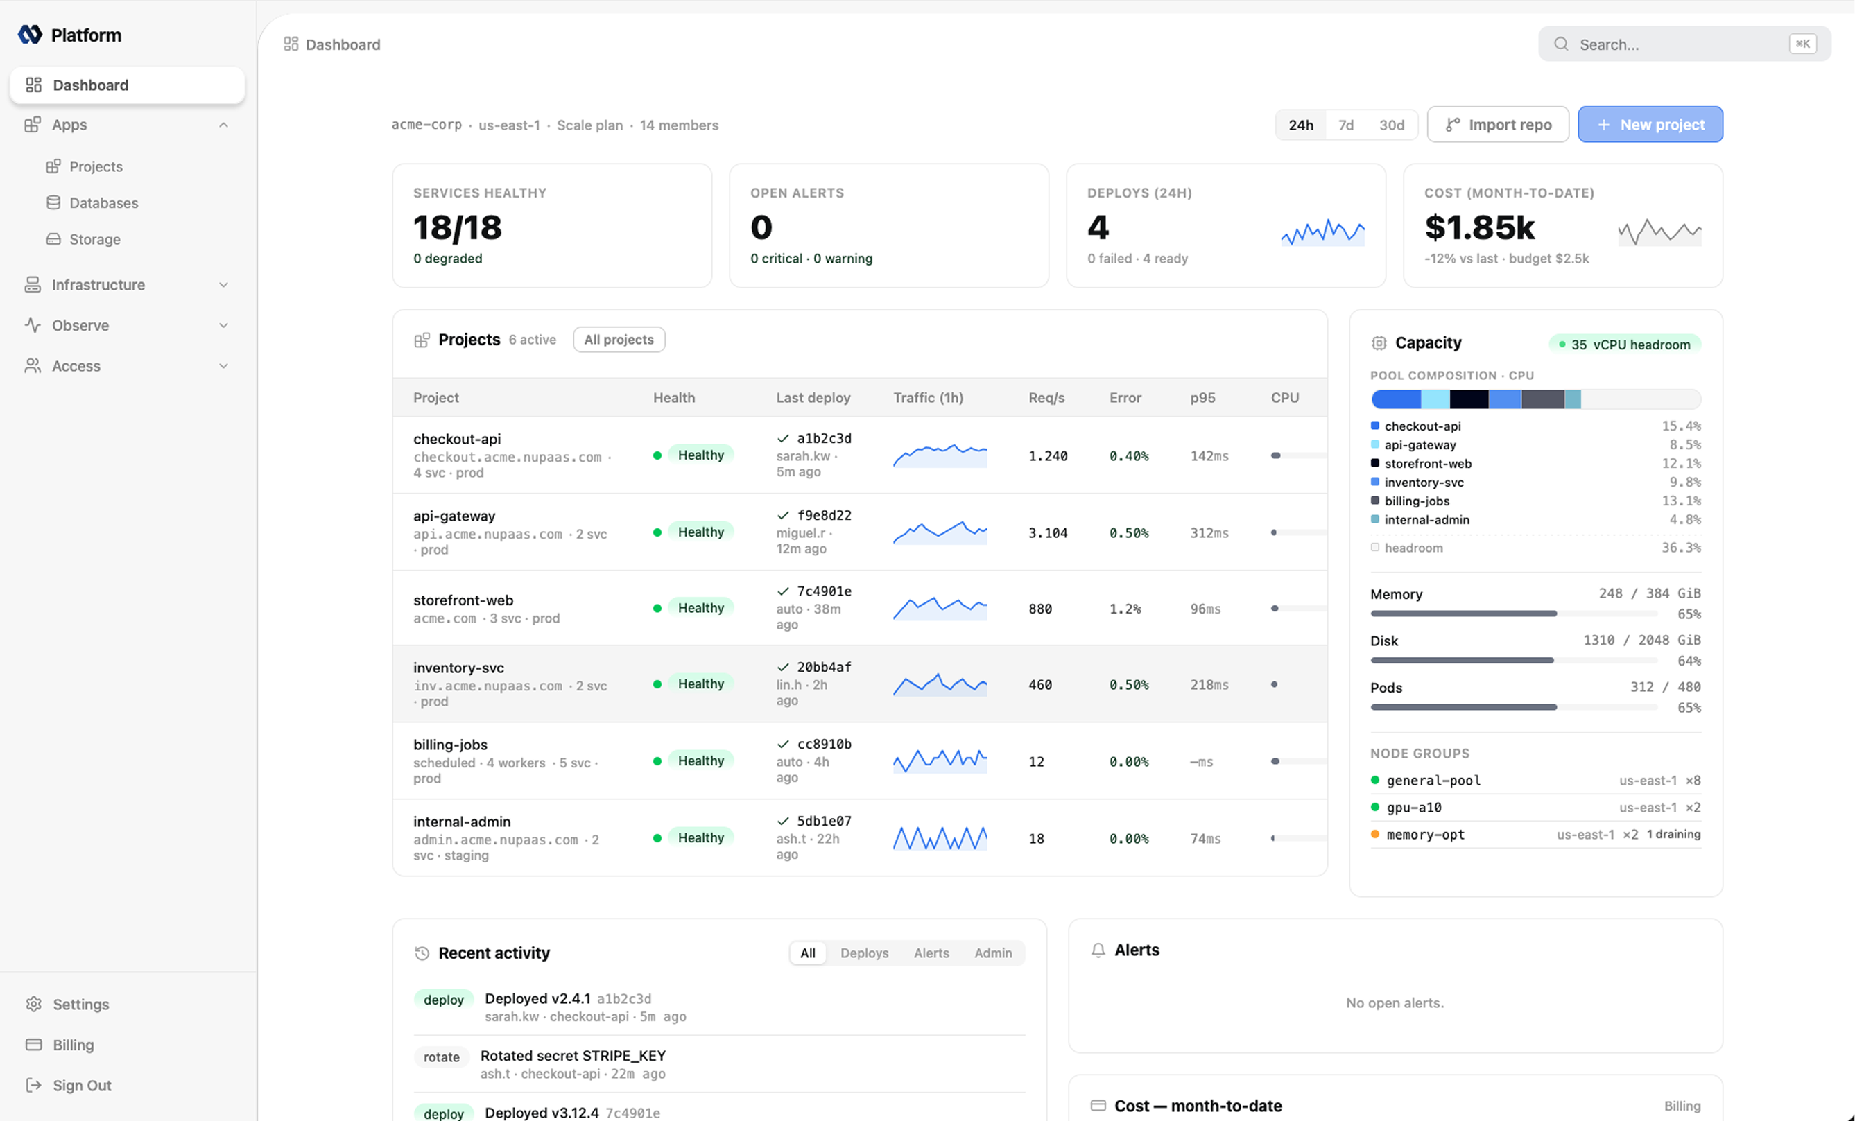Select the 30d time range

point(1391,125)
